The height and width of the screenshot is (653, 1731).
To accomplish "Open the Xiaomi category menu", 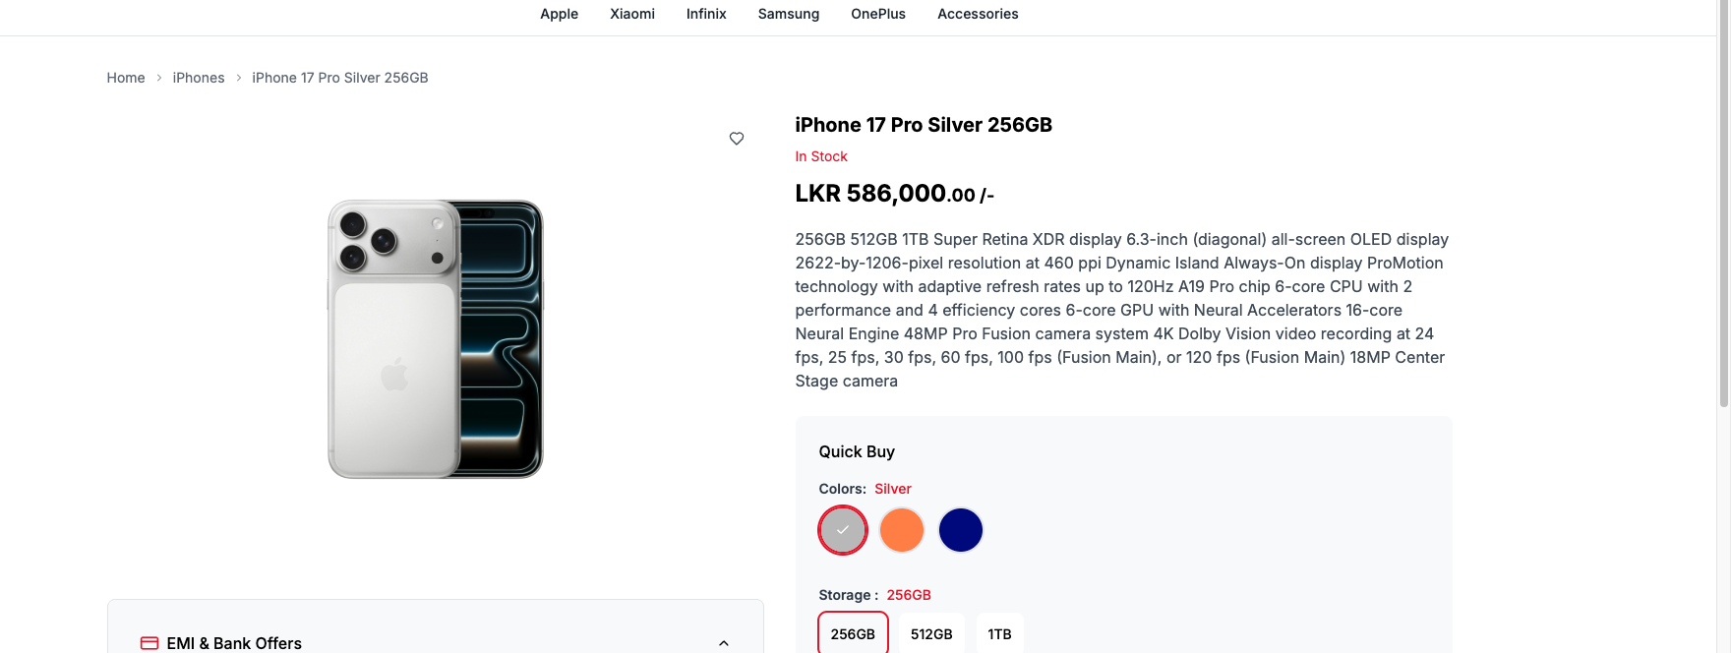I will (632, 14).
